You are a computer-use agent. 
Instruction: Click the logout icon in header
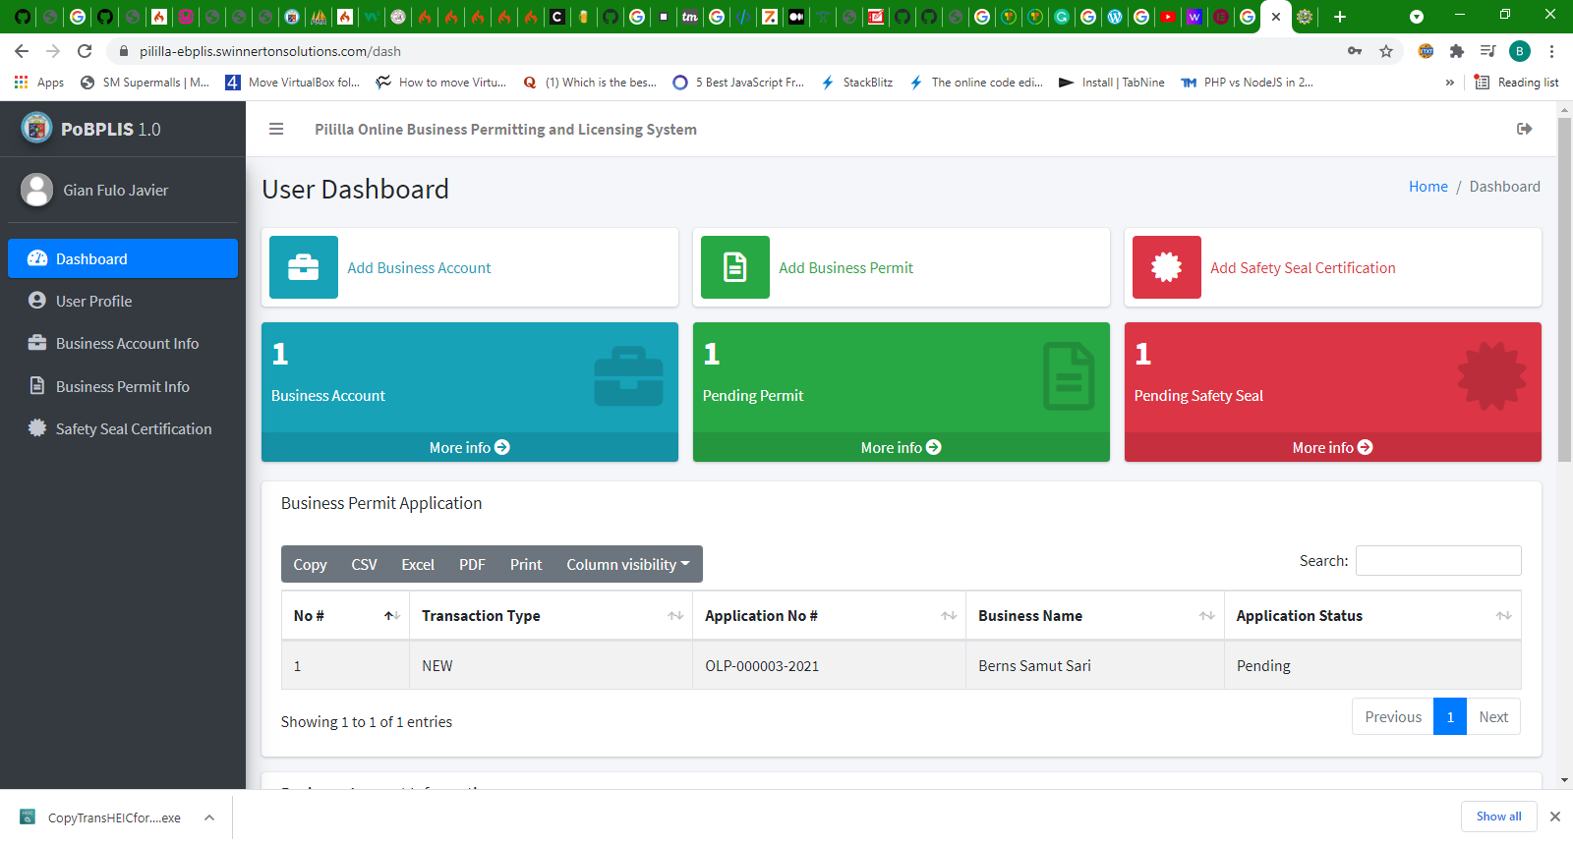pos(1524,129)
